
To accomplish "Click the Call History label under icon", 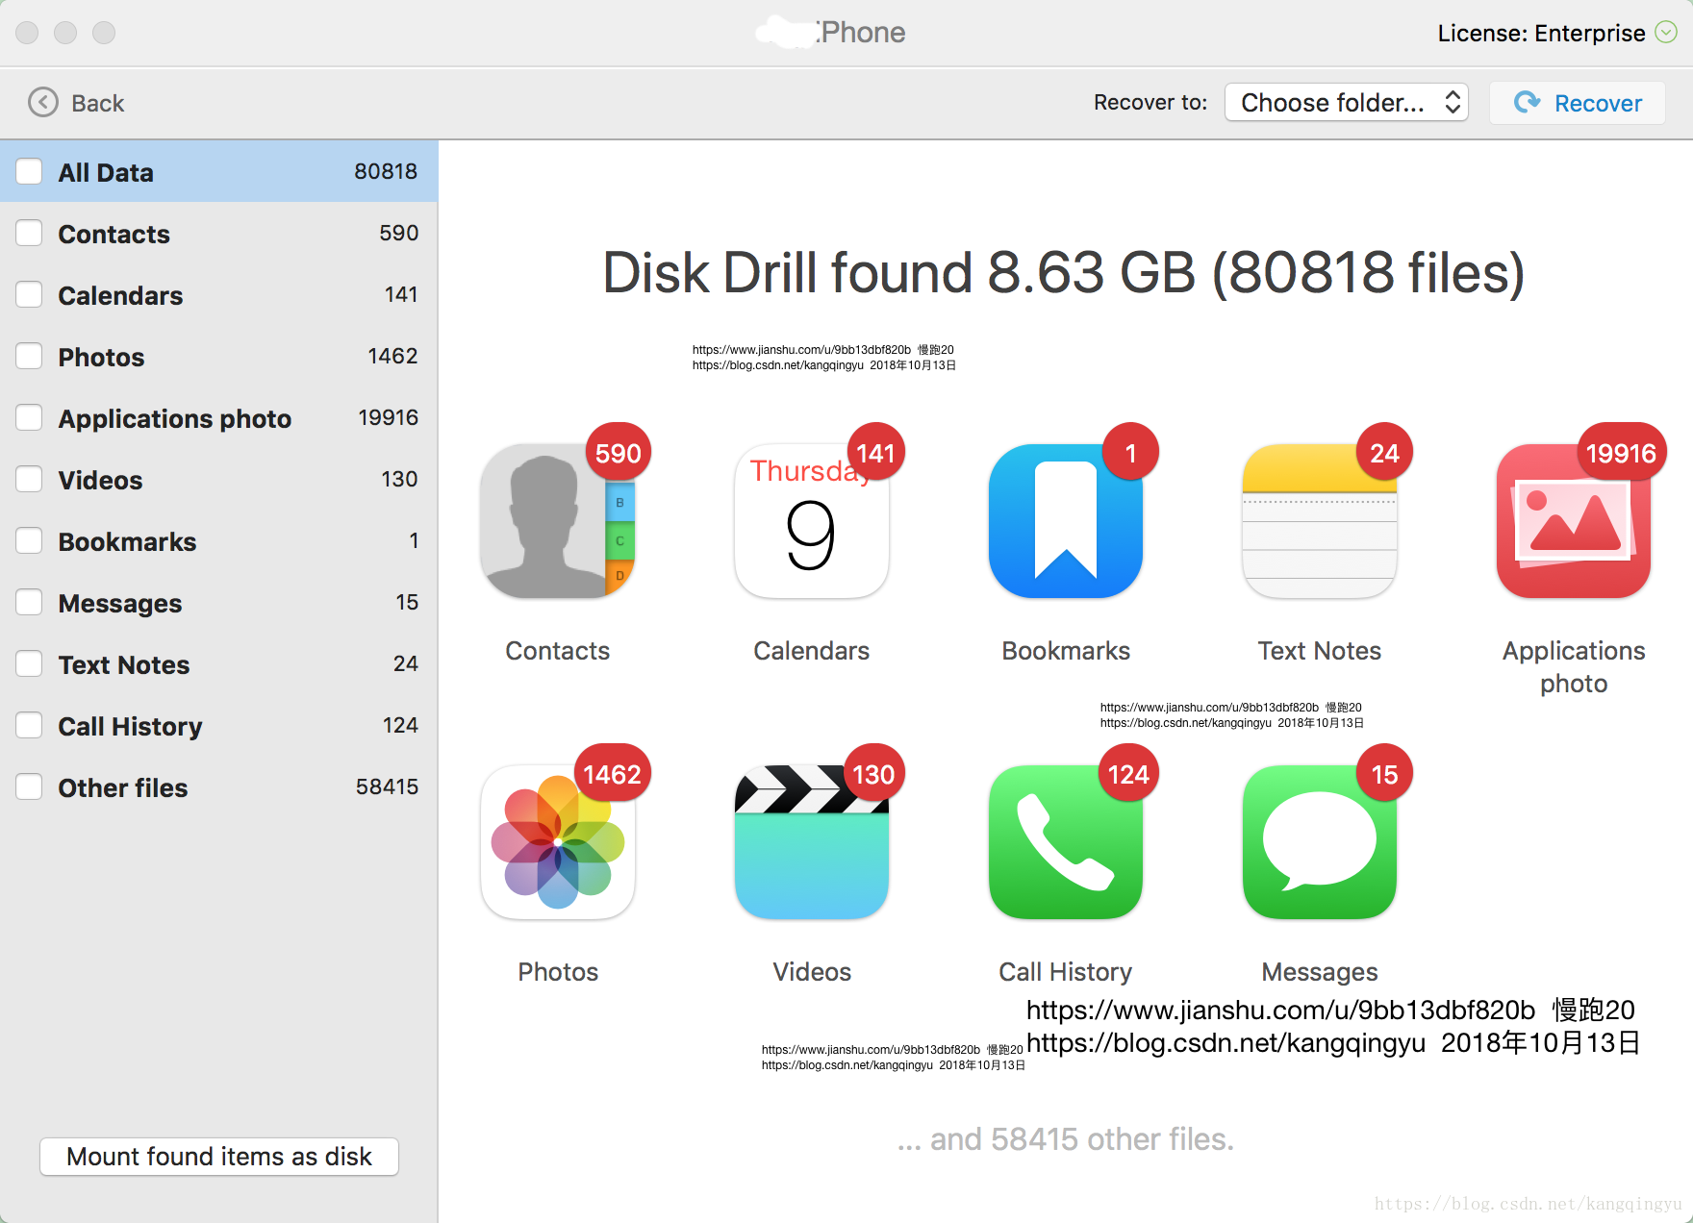I will pos(1066,972).
